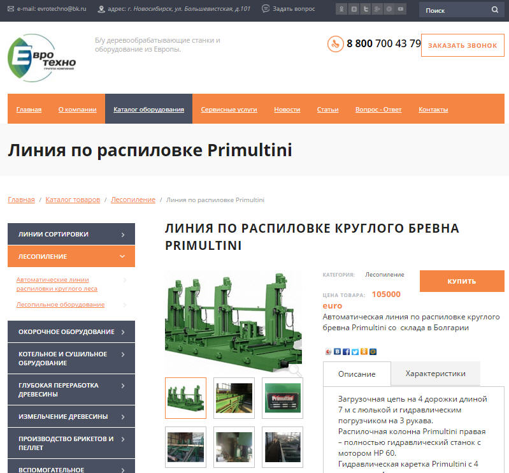This screenshot has height=473, width=509.
Task: Click the magnifier zoom icon on product image
Action: coord(295,369)
